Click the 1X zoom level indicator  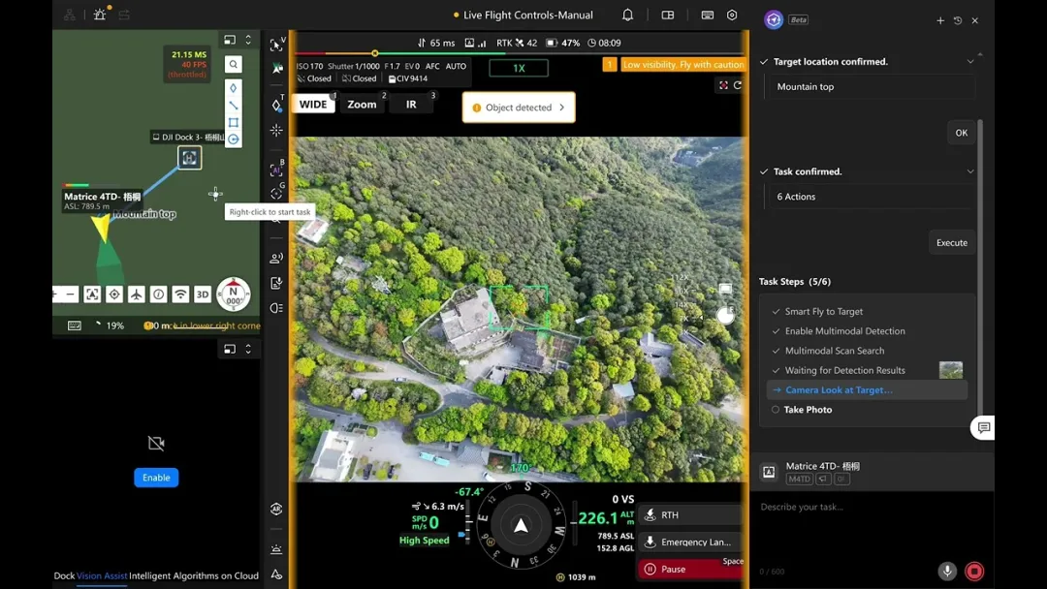coord(519,68)
